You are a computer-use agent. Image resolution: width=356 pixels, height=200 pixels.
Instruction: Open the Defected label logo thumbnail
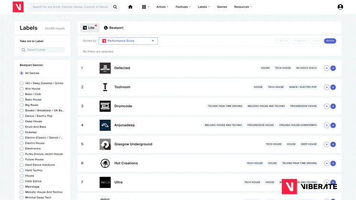coord(105,68)
